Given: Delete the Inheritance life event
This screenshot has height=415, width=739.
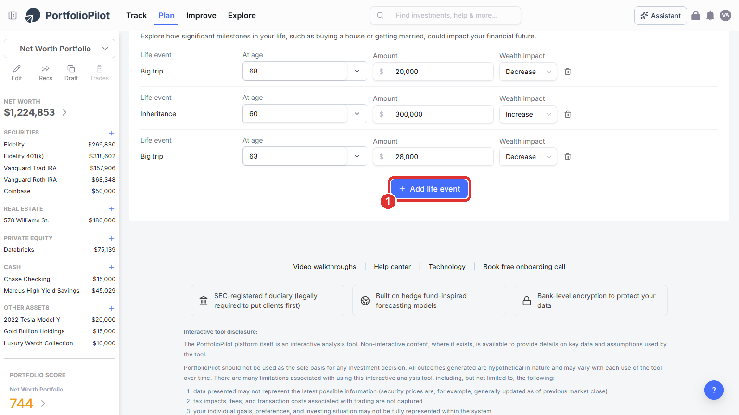Looking at the screenshot, I should click(568, 114).
